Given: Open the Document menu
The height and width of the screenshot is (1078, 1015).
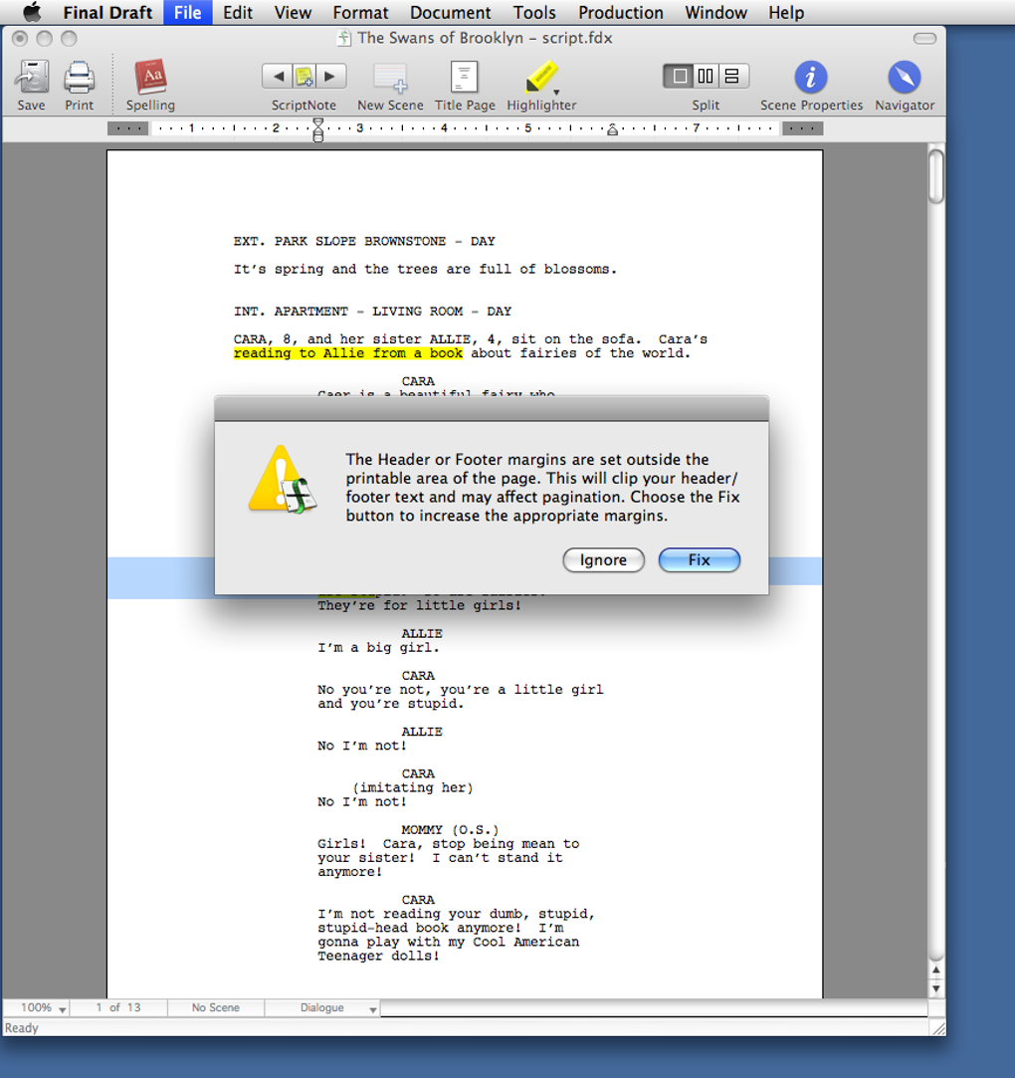Looking at the screenshot, I should click(x=451, y=12).
